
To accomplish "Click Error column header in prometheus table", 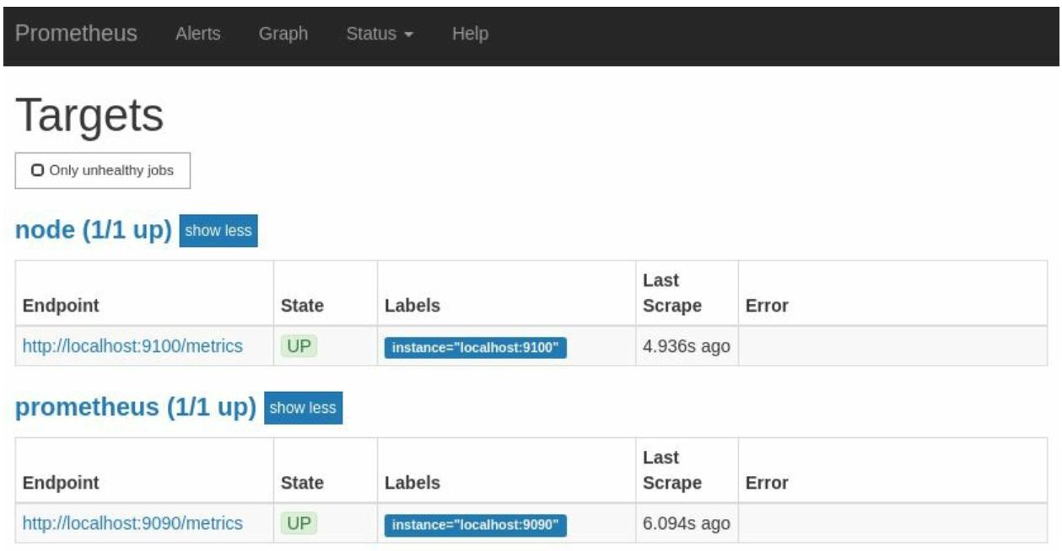I will [767, 483].
